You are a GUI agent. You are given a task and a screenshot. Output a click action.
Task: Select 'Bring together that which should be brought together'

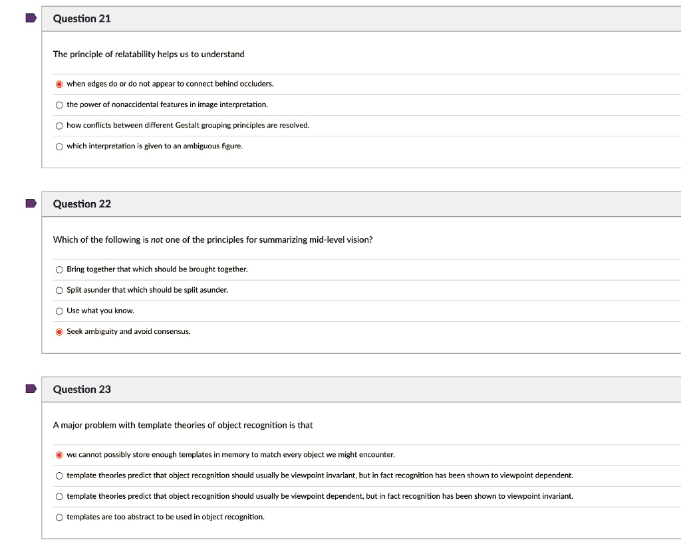[x=59, y=269]
